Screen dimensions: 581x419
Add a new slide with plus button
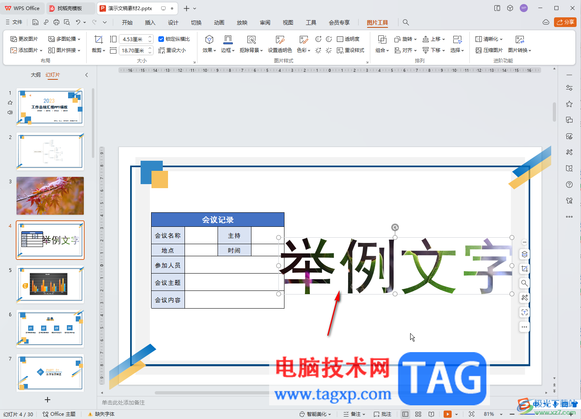pyautogui.click(x=48, y=400)
